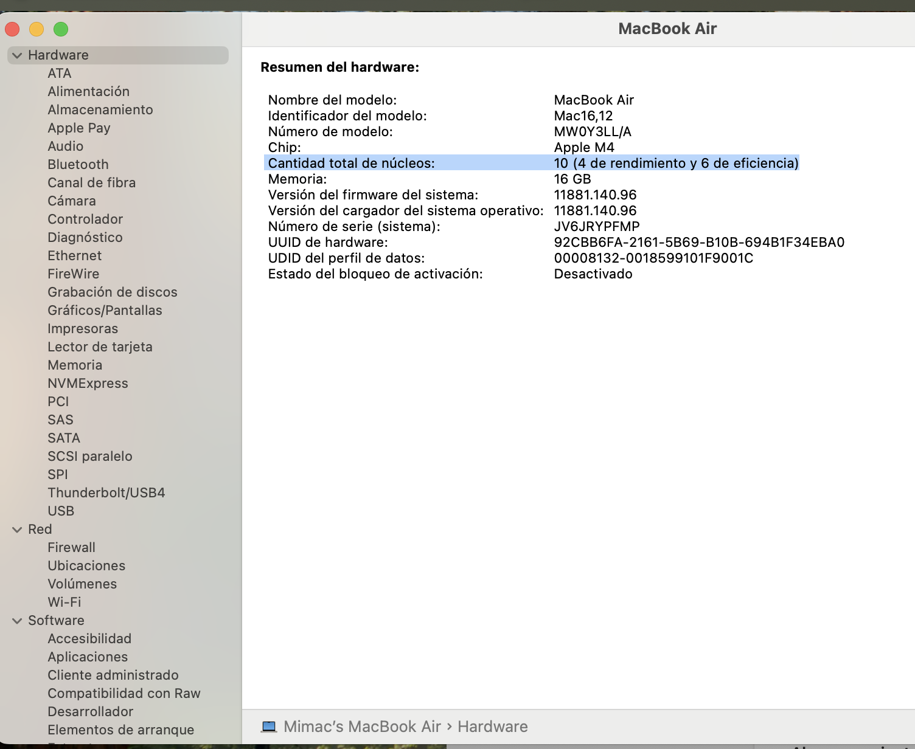Open Thunderbolt/USB4 hardware category

point(106,492)
